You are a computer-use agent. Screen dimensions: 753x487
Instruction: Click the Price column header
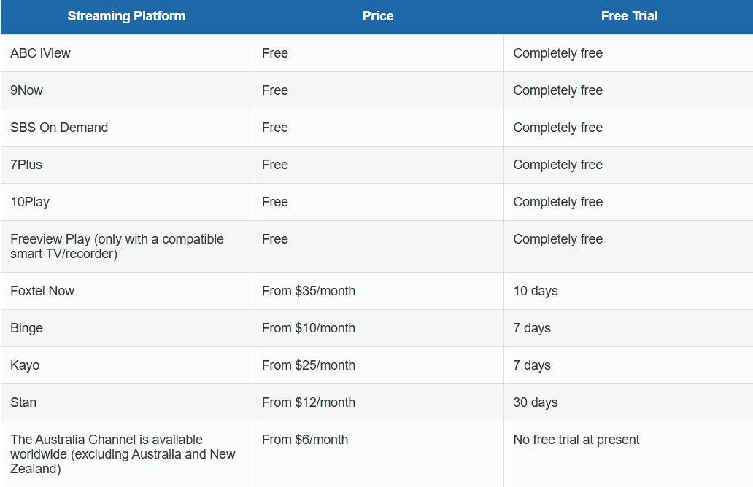(x=378, y=16)
